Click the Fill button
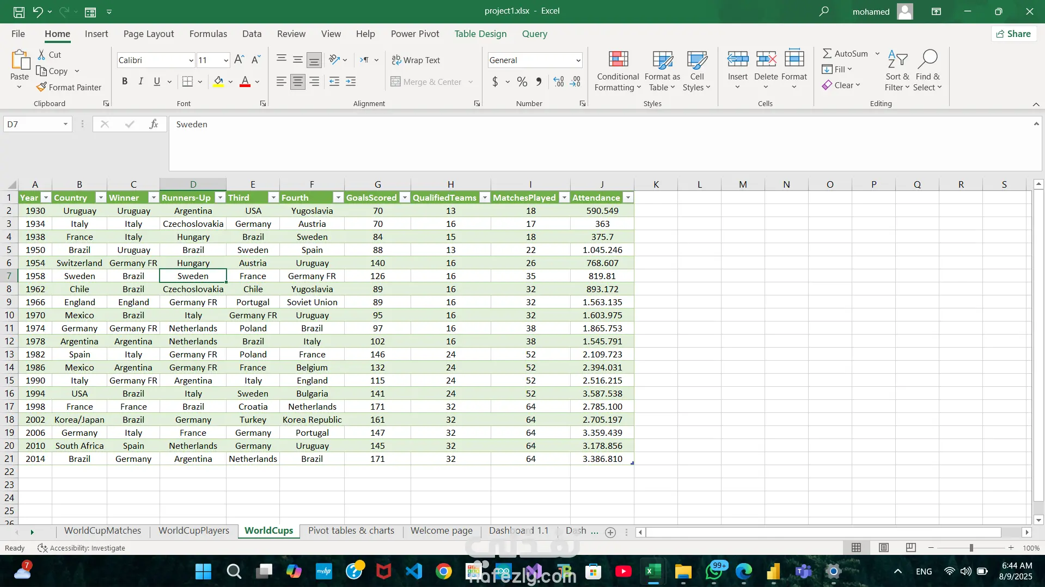Screen dimensions: 1045x587 click(836, 69)
